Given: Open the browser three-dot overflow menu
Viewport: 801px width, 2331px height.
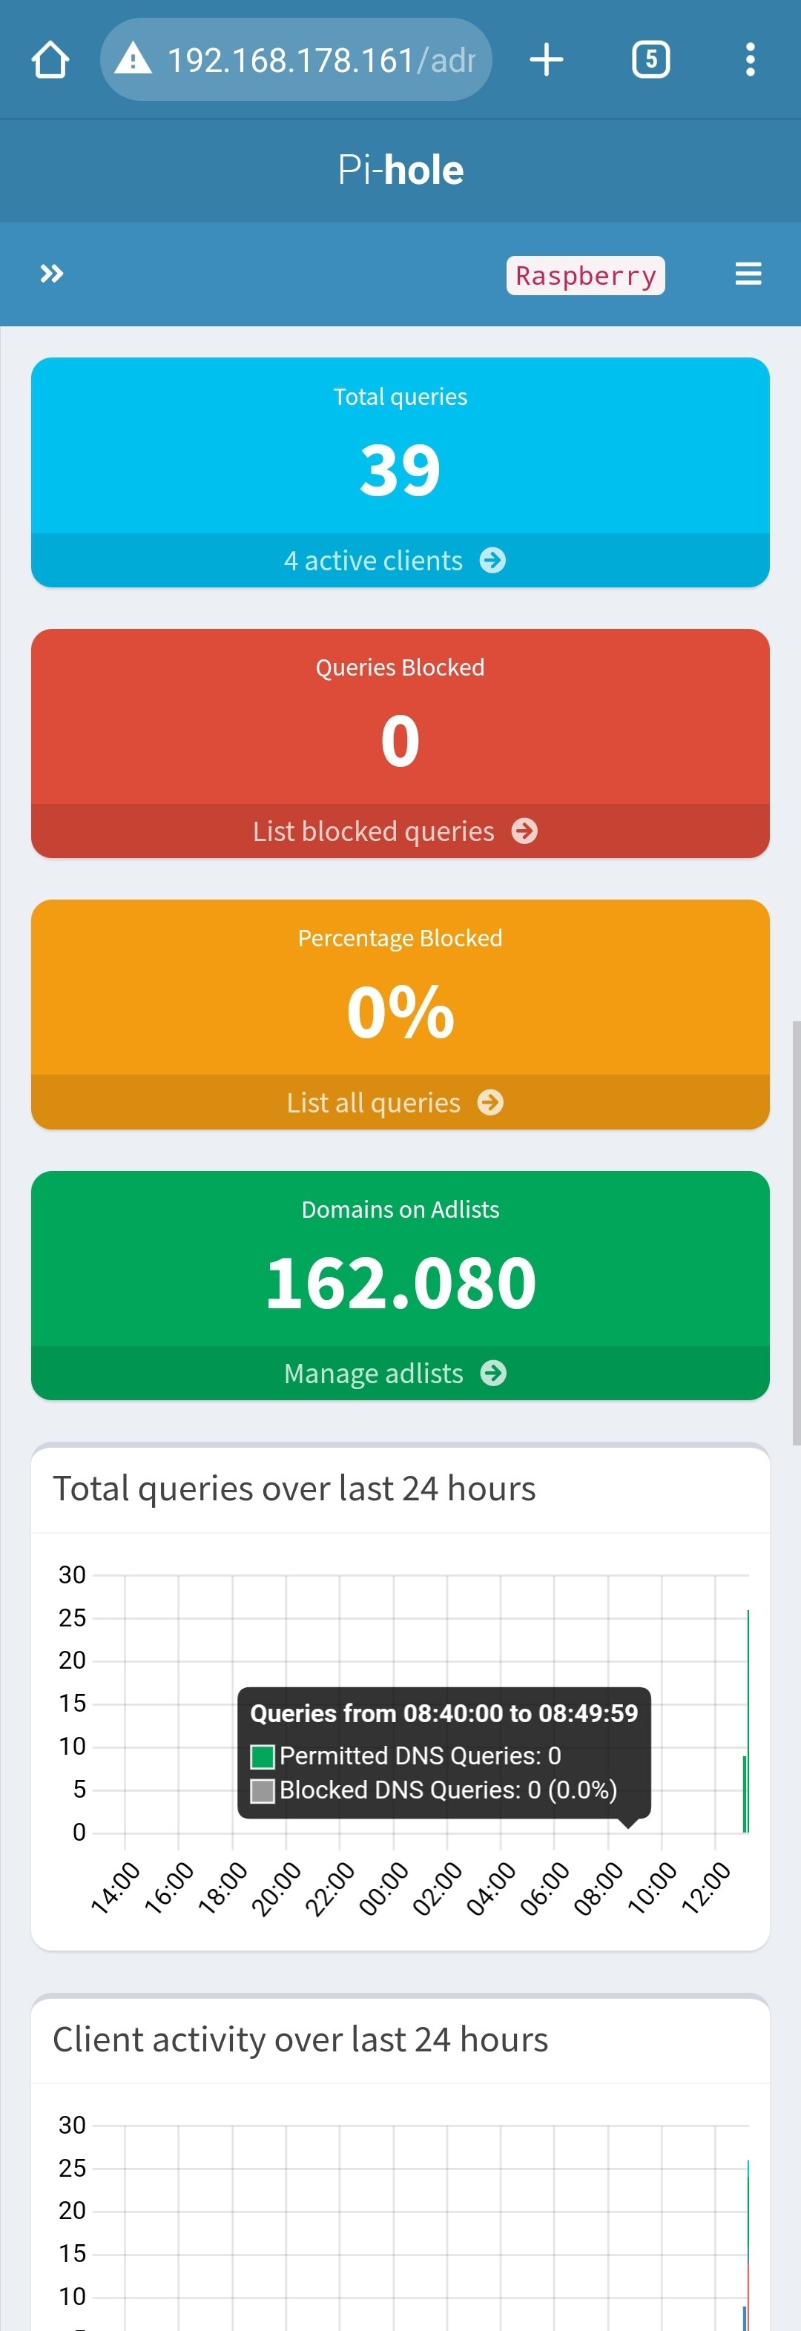Looking at the screenshot, I should (749, 61).
